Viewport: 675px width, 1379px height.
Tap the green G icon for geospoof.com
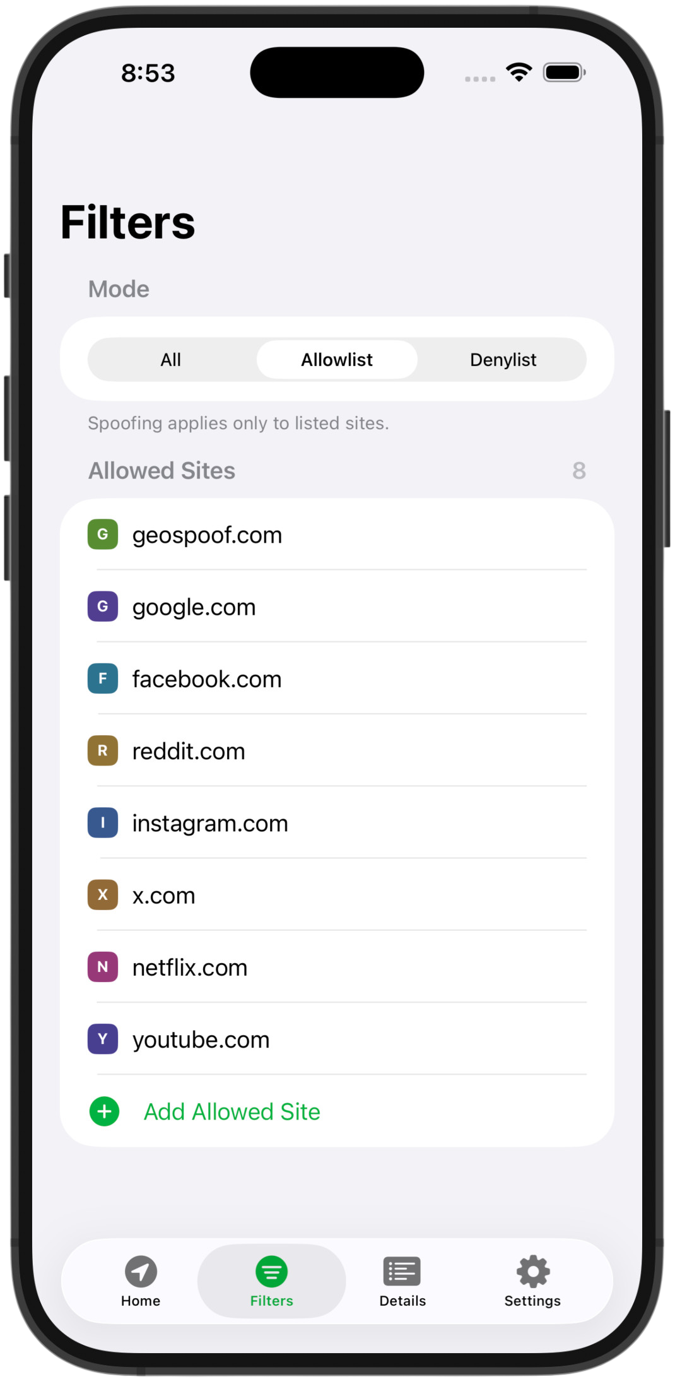coord(103,535)
